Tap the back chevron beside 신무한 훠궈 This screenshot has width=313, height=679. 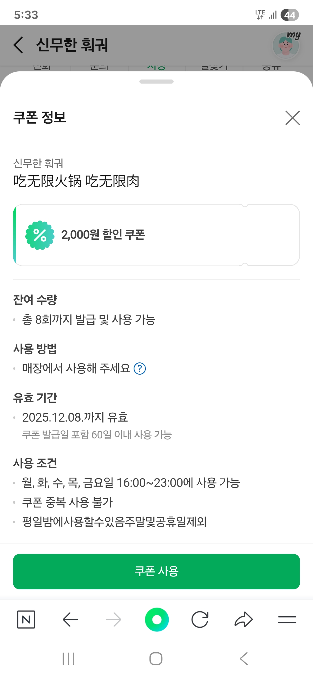[18, 45]
